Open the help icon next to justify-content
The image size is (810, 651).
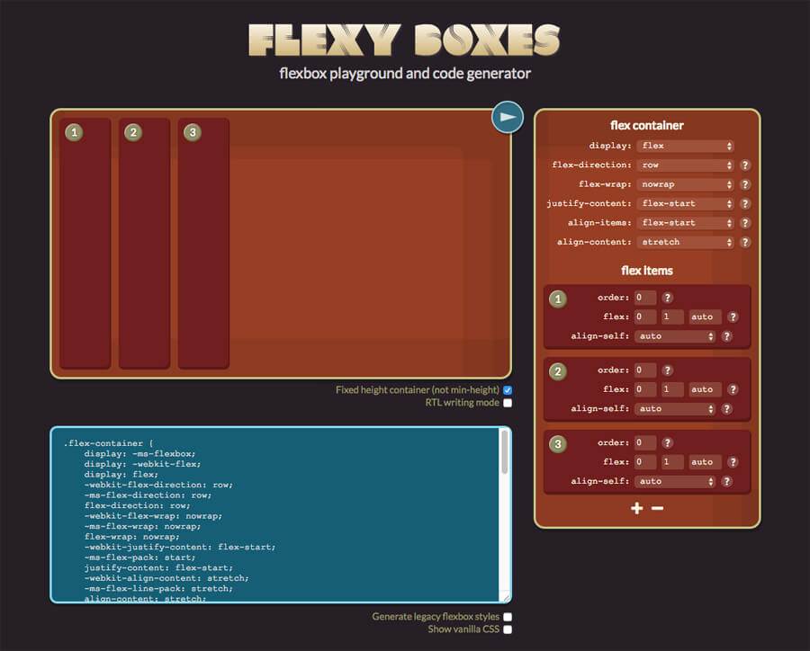[745, 204]
